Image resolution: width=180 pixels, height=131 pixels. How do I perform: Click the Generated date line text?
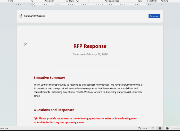click(90, 54)
